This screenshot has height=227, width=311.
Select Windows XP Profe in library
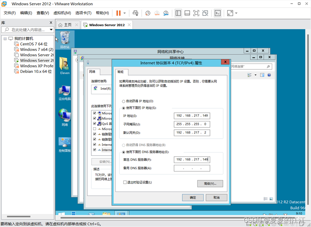(34, 66)
